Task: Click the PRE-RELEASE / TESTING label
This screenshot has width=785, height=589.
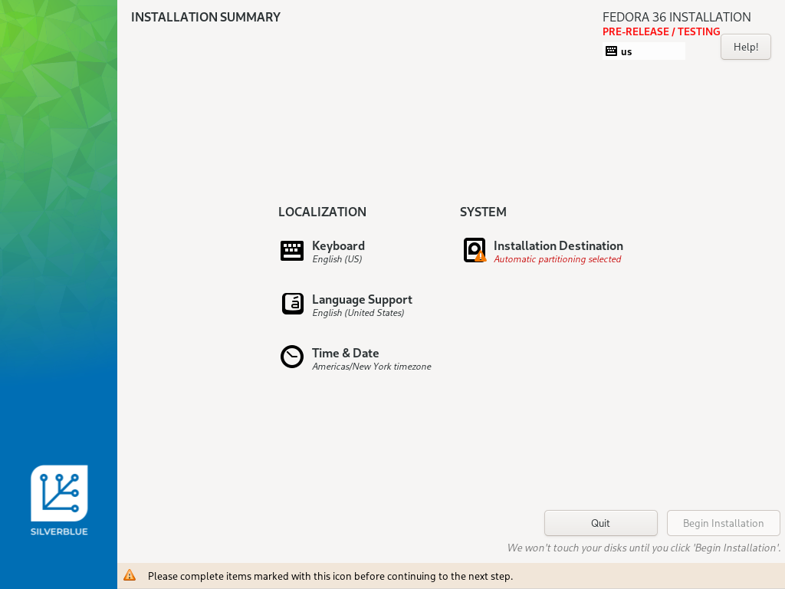Action: click(x=662, y=31)
